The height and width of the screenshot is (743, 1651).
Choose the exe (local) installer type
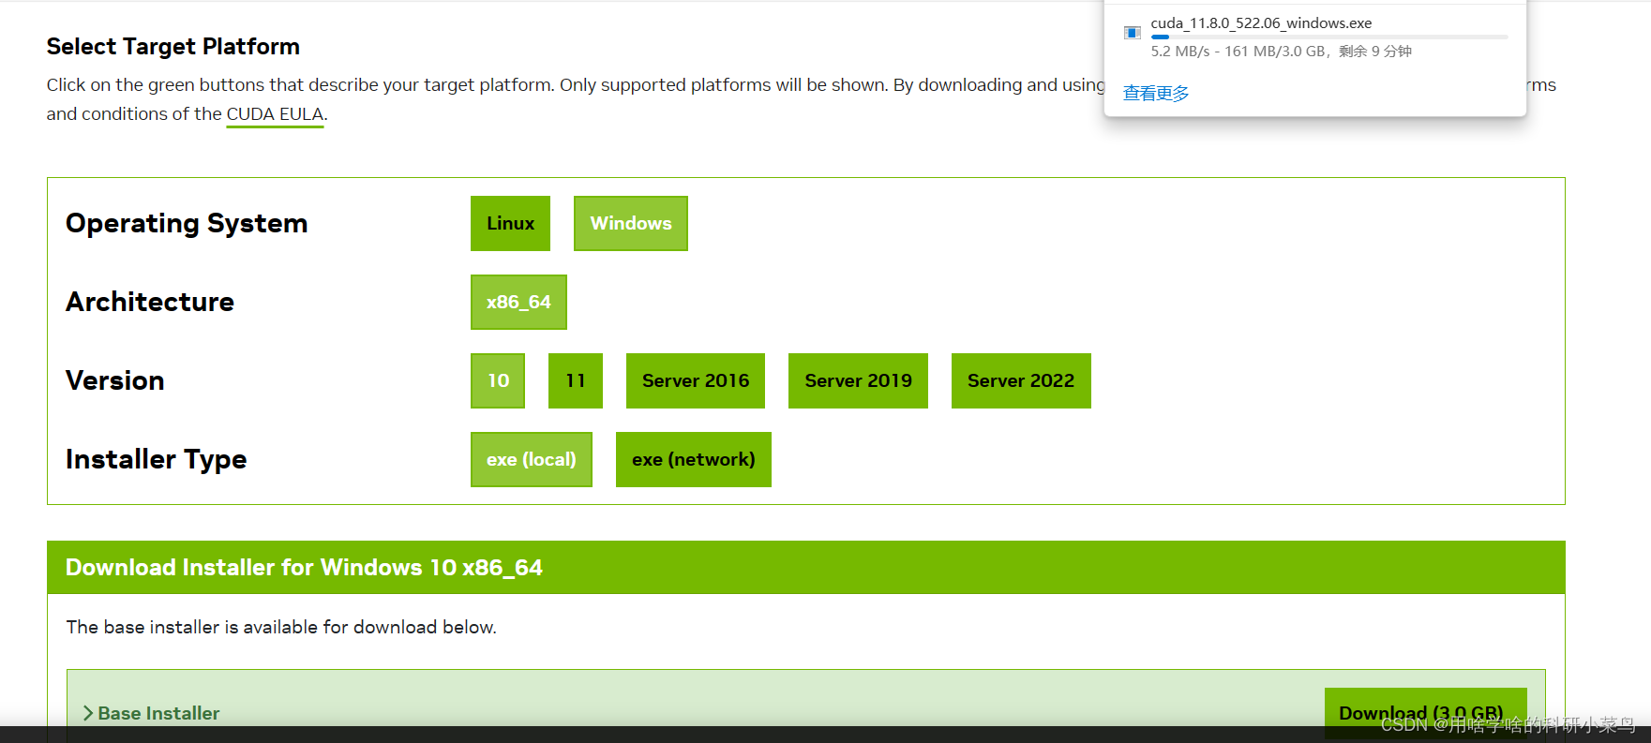[532, 459]
